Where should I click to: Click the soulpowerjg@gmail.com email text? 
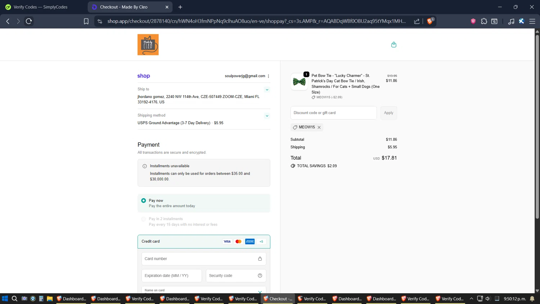pyautogui.click(x=245, y=76)
